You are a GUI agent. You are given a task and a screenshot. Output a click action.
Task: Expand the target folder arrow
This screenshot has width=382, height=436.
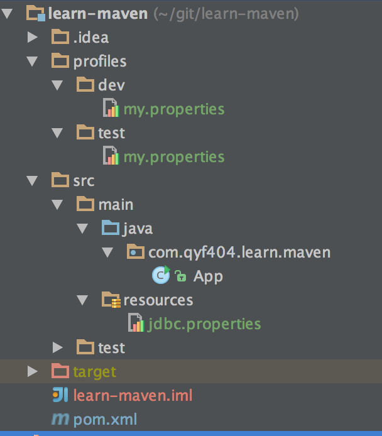coord(32,371)
